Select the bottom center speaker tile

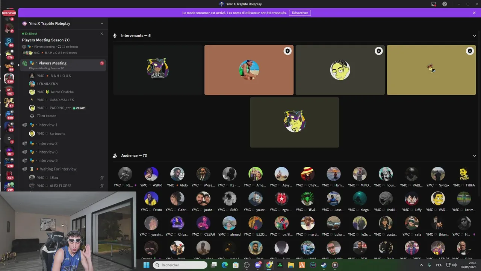coord(295,122)
